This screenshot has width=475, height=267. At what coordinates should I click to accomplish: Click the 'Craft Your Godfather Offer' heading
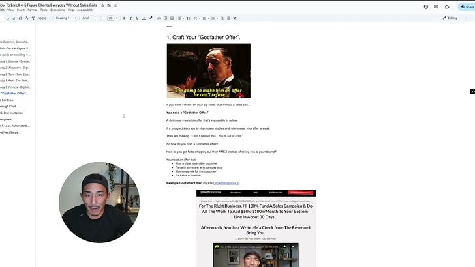pos(204,38)
